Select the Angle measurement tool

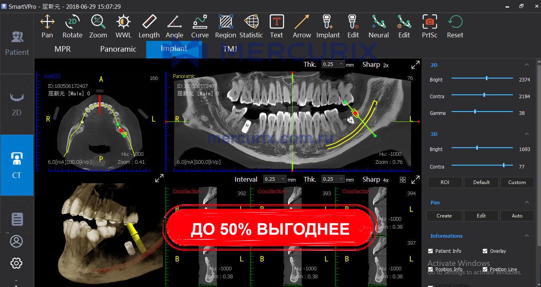pyautogui.click(x=174, y=26)
